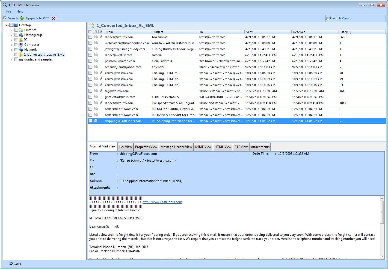Screen dimensions: 388x269
Task: Open the Help menu
Action: click(20, 11)
